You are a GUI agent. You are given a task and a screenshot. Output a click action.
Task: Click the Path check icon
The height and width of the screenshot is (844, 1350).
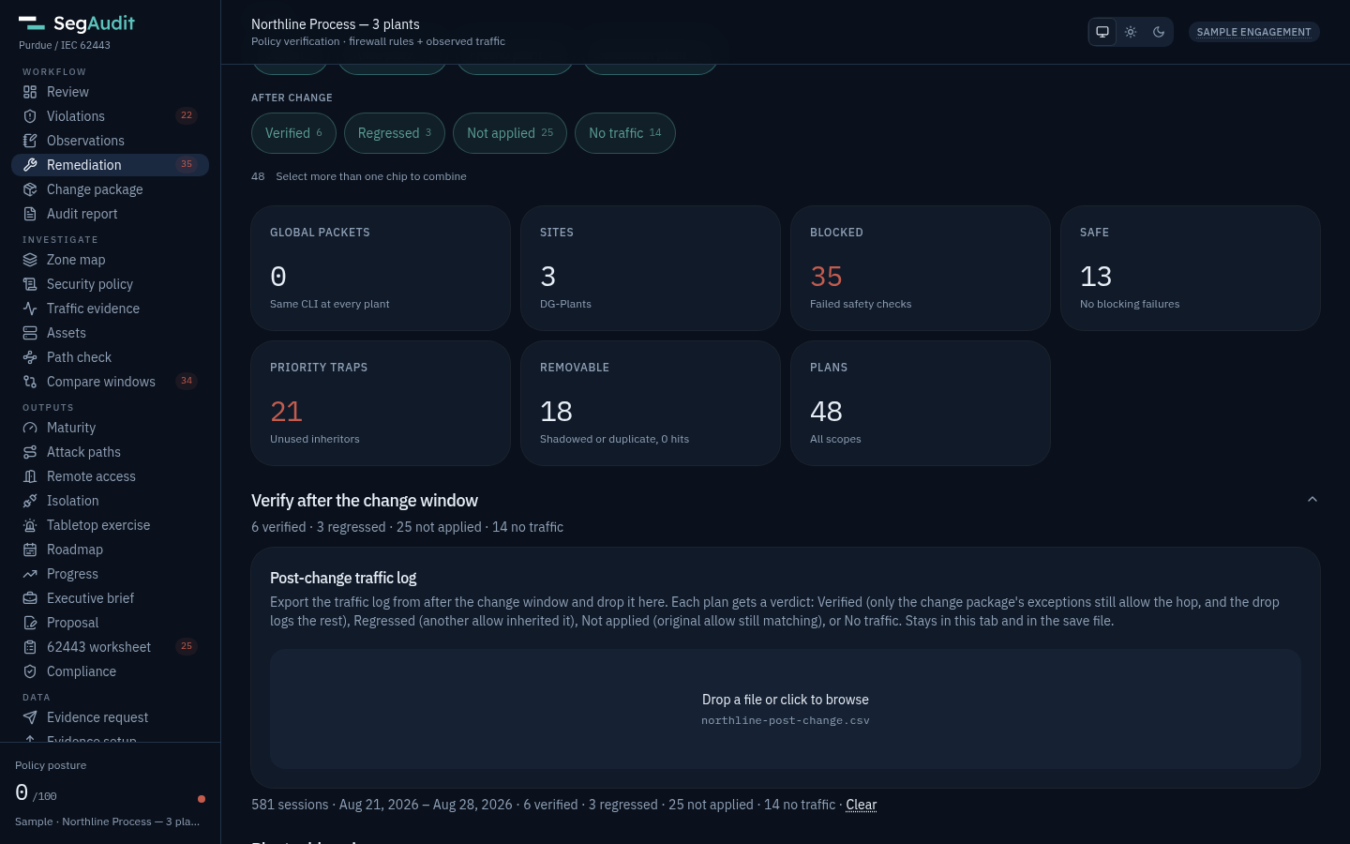[x=30, y=357]
